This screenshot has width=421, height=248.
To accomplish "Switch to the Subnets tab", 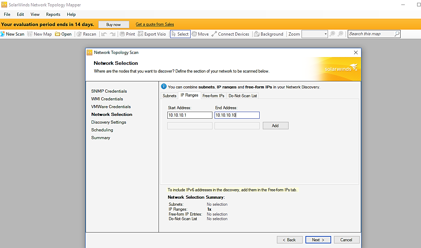I will [x=169, y=96].
